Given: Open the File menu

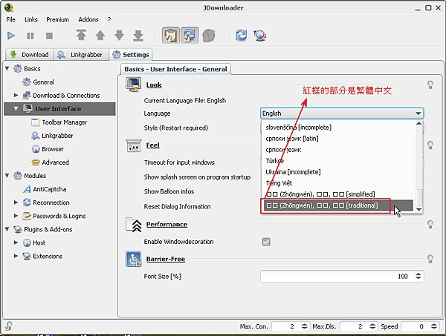Looking at the screenshot, I should 11,19.
